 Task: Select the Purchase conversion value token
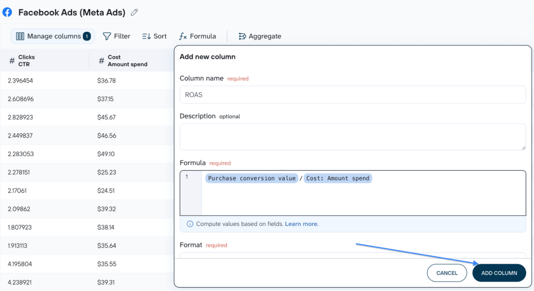tap(252, 178)
